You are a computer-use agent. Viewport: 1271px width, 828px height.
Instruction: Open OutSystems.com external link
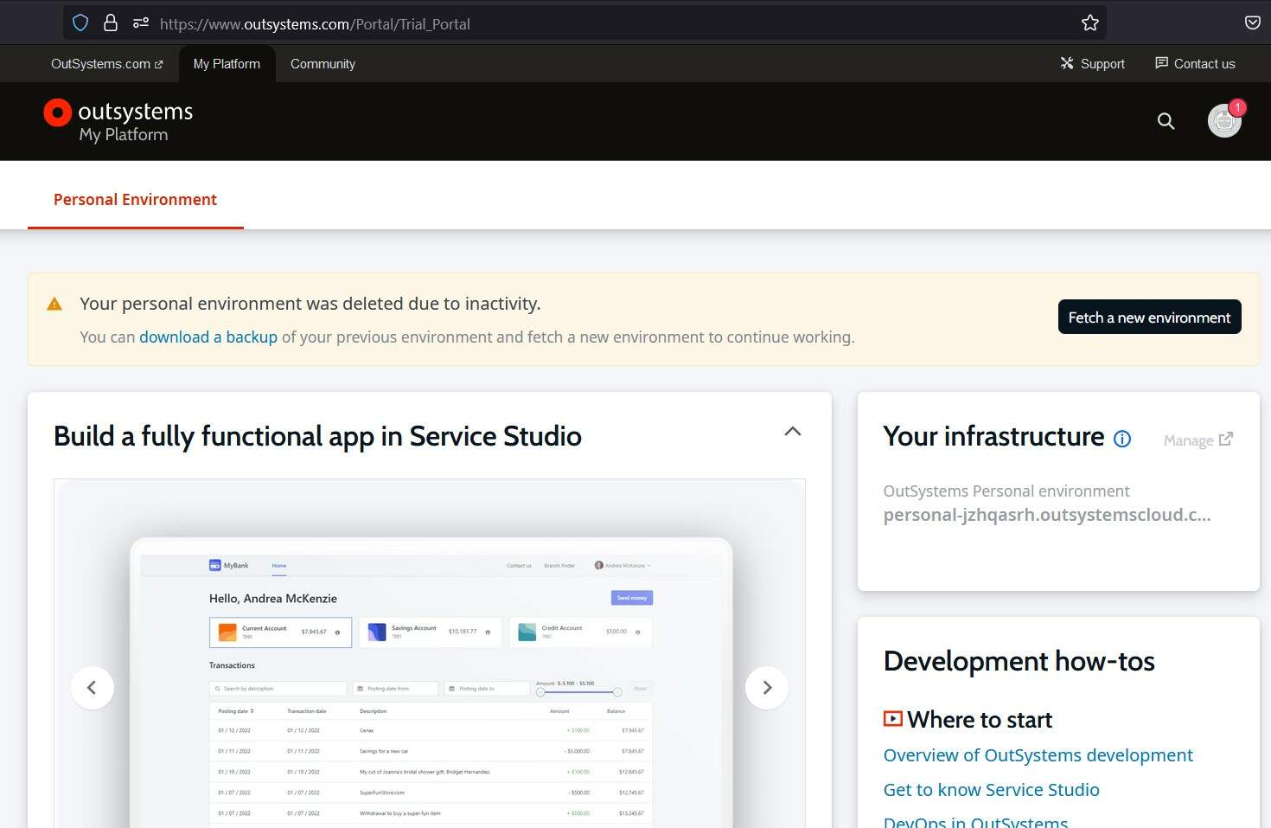tap(106, 64)
